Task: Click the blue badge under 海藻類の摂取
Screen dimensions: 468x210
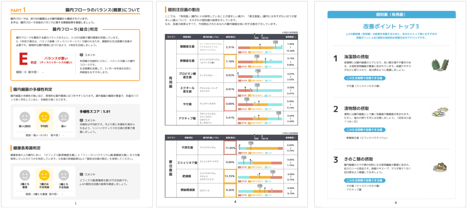Action: tap(364, 78)
